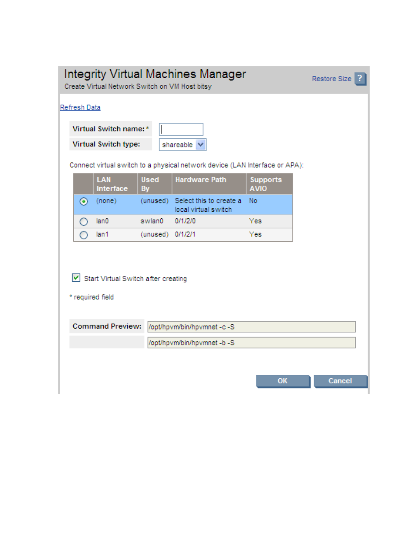The height and width of the screenshot is (558, 419).
Task: Click the Used By column header
Action: pyautogui.click(x=155, y=184)
